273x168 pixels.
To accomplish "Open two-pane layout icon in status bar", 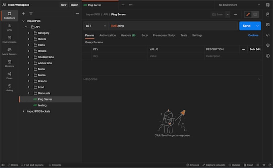I will click(x=258, y=165).
